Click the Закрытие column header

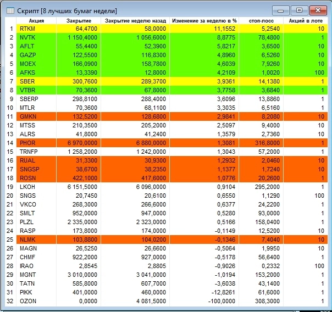pyautogui.click(x=79, y=20)
